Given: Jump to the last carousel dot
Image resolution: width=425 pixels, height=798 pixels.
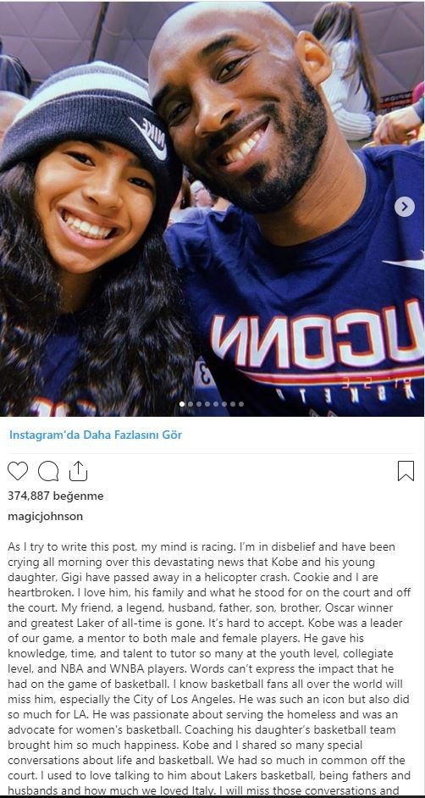Looking at the screenshot, I should point(241,404).
